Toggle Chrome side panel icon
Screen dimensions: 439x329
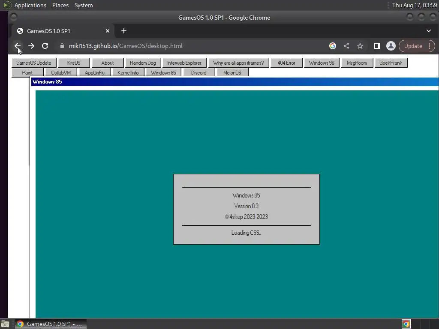pos(377,46)
